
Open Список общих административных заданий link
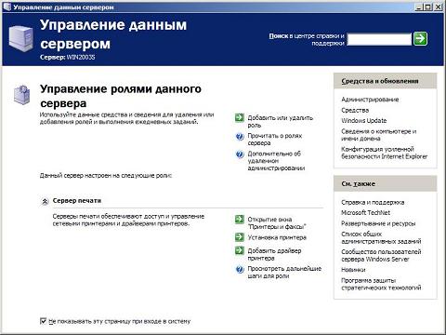[x=381, y=237]
